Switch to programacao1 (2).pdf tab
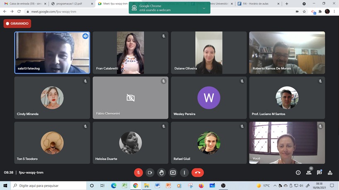 click(x=71, y=4)
